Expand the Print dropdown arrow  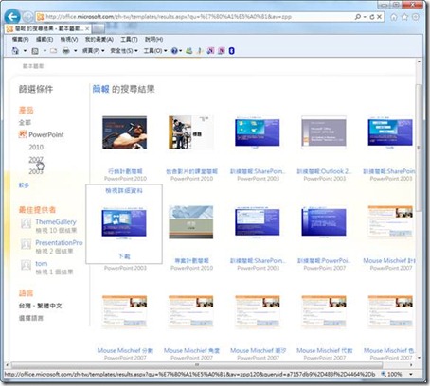pyautogui.click(x=76, y=51)
